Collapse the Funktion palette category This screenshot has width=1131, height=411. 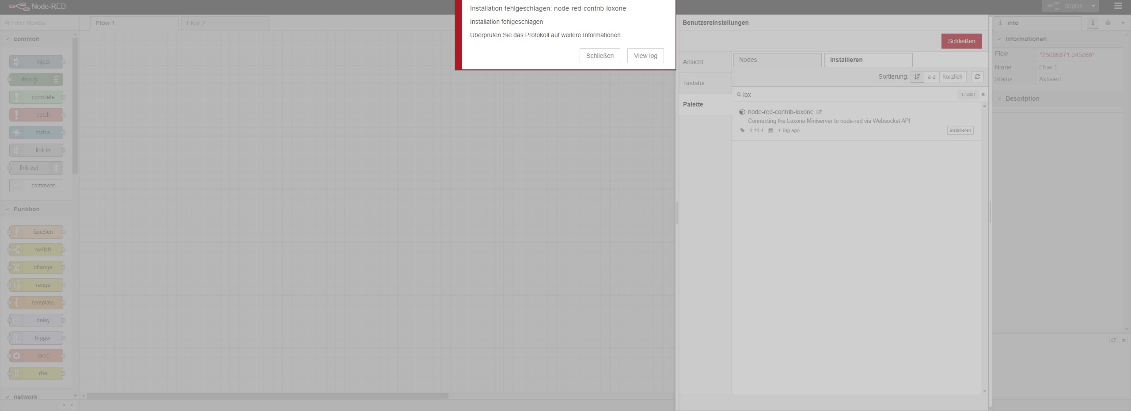pos(36,209)
